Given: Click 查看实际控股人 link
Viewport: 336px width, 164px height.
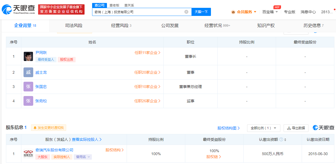Looking at the screenshot, I should coord(87,139).
